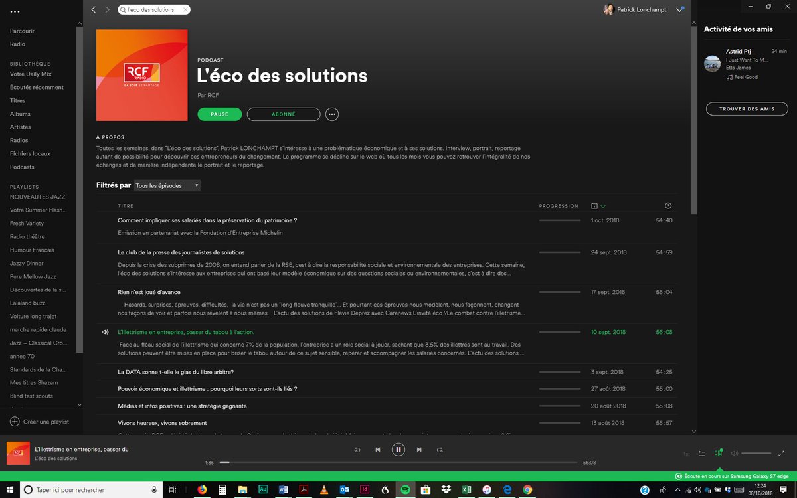Select 'Médias et infos positives' episode
This screenshot has width=797, height=498.
(x=181, y=406)
